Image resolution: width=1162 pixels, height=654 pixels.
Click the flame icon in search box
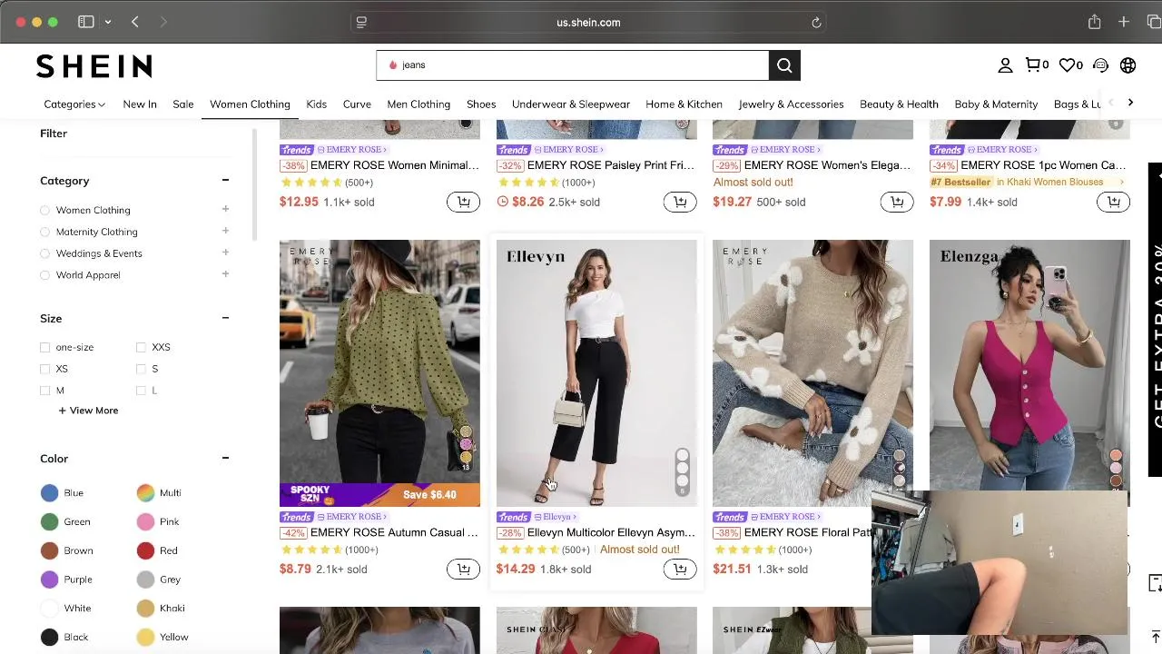393,65
